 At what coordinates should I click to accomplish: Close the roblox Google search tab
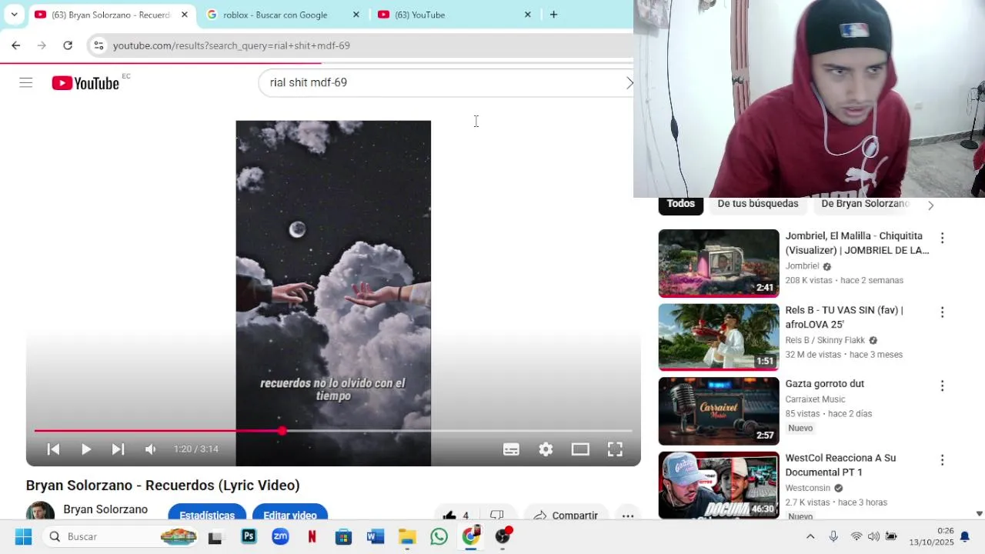356,15
